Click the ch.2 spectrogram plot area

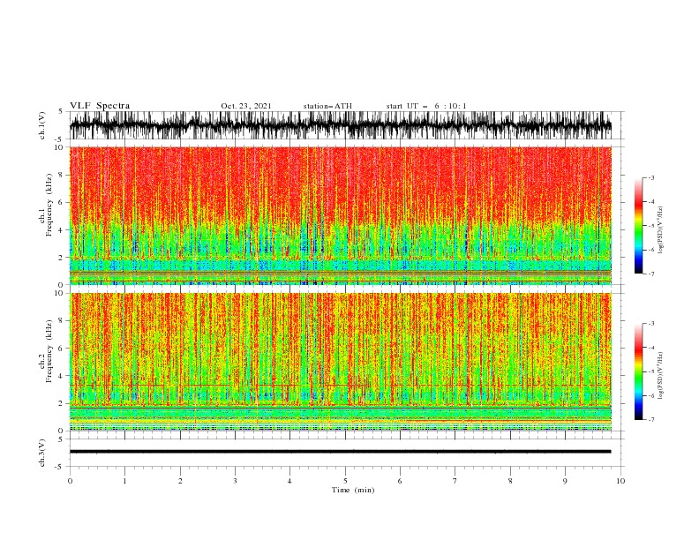340,362
